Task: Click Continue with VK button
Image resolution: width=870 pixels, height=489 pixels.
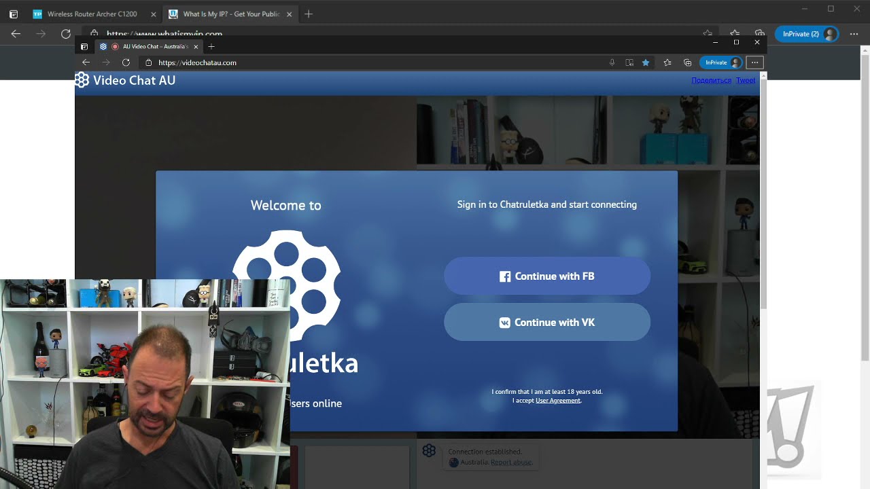Action: pos(547,322)
